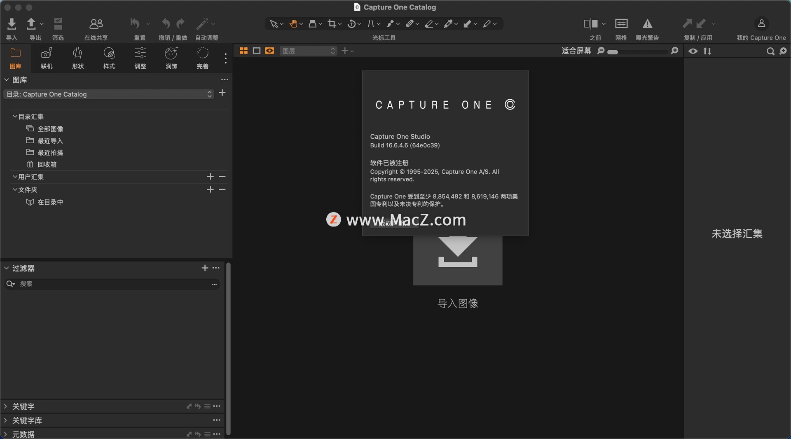Select the eraser mask tool

[429, 24]
